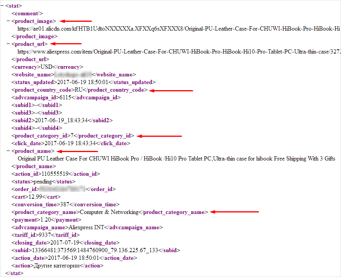
Task: Select the USD currency value
Action: point(46,67)
